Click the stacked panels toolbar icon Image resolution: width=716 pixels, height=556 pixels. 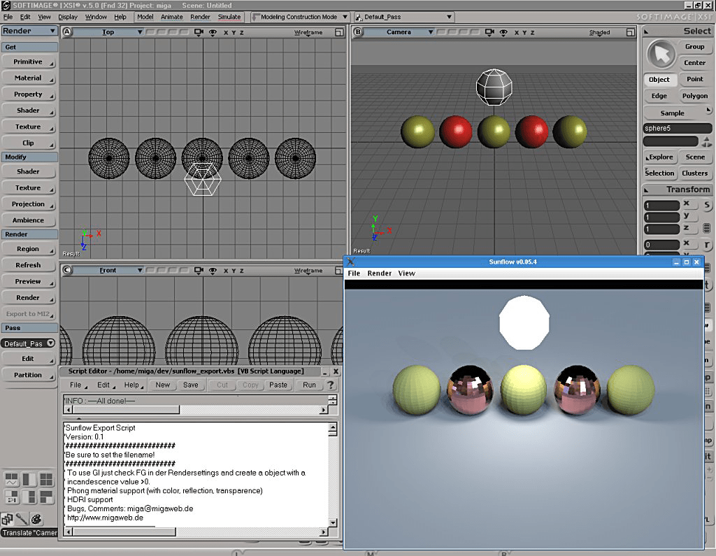(x=7, y=519)
